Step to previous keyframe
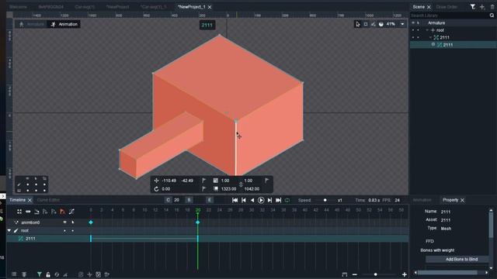The width and height of the screenshot is (497, 279). [243, 200]
